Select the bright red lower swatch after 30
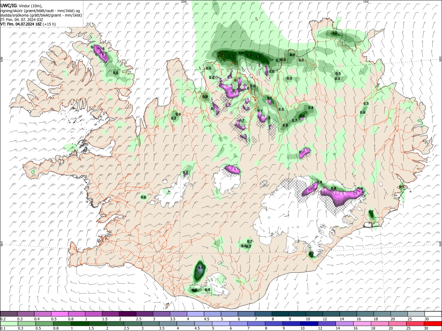This screenshot has width=442, height=331. pos(433,323)
